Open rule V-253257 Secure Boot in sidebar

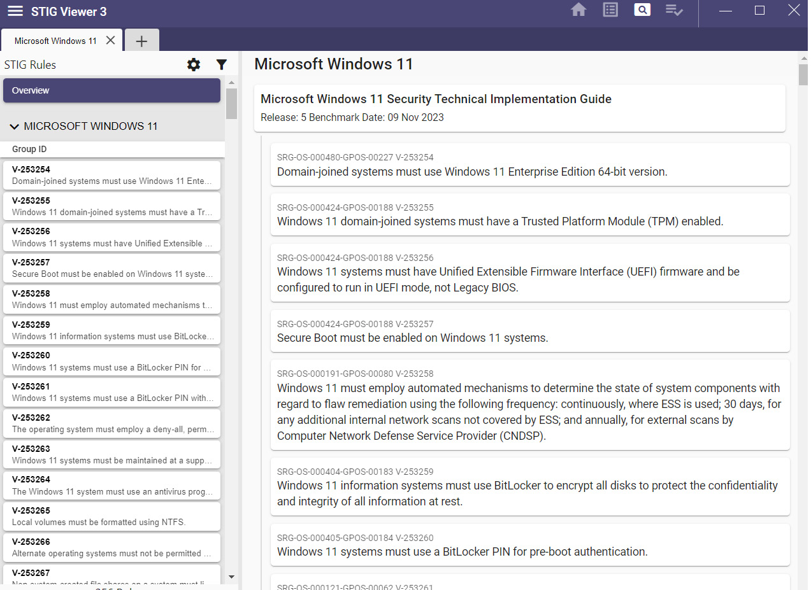(x=111, y=268)
